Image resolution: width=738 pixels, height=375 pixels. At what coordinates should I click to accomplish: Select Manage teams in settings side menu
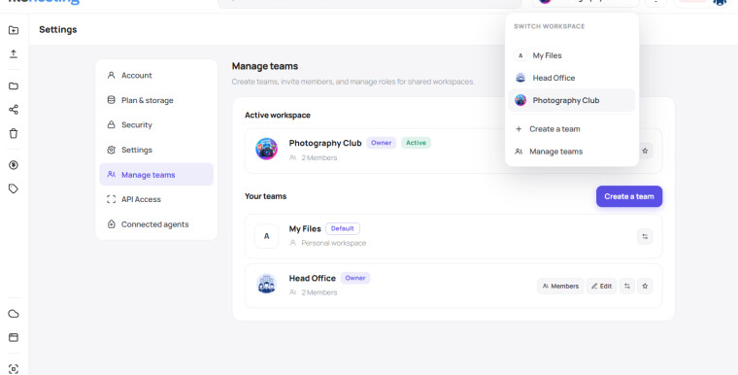pyautogui.click(x=156, y=174)
